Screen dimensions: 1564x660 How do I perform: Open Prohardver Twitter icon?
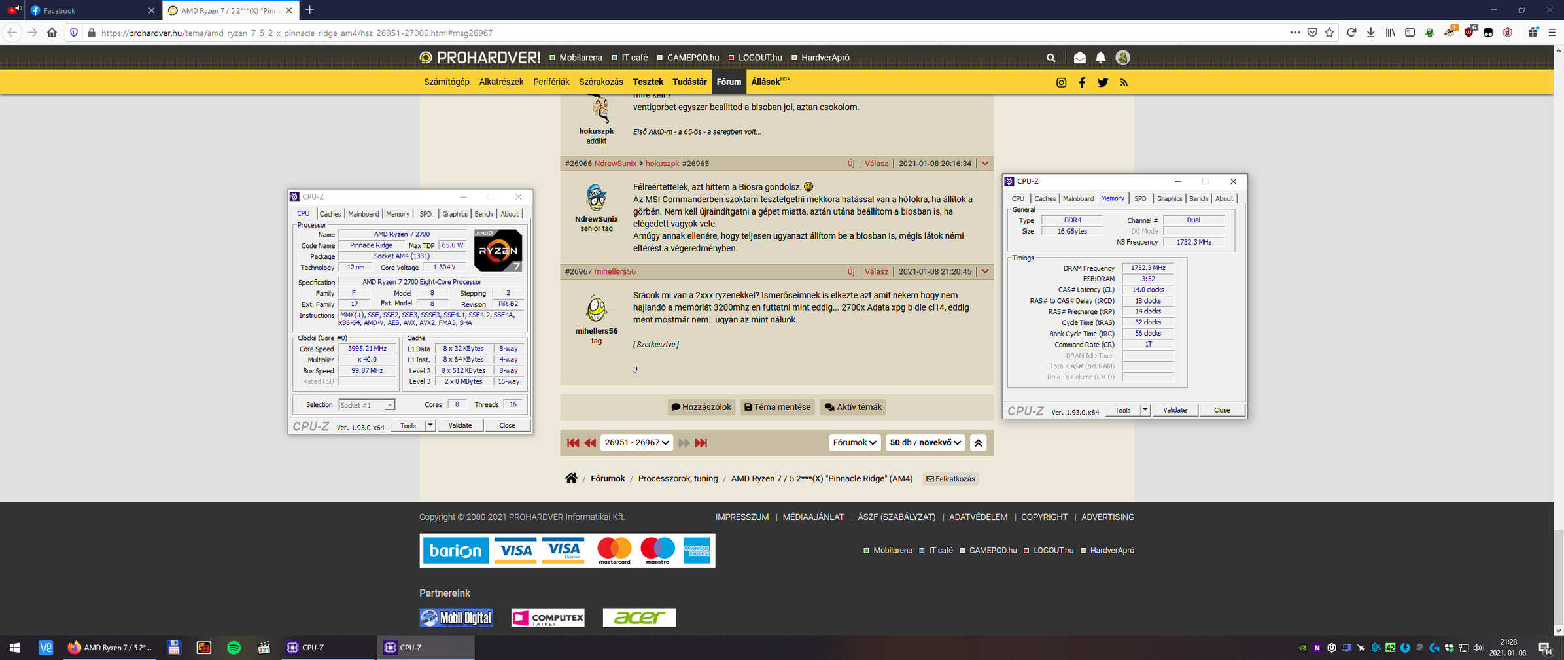pyautogui.click(x=1103, y=82)
